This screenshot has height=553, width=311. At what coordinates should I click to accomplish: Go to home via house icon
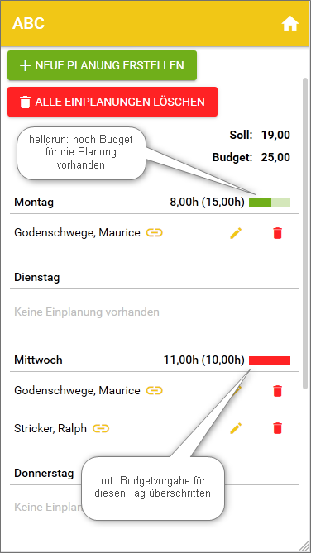[289, 24]
